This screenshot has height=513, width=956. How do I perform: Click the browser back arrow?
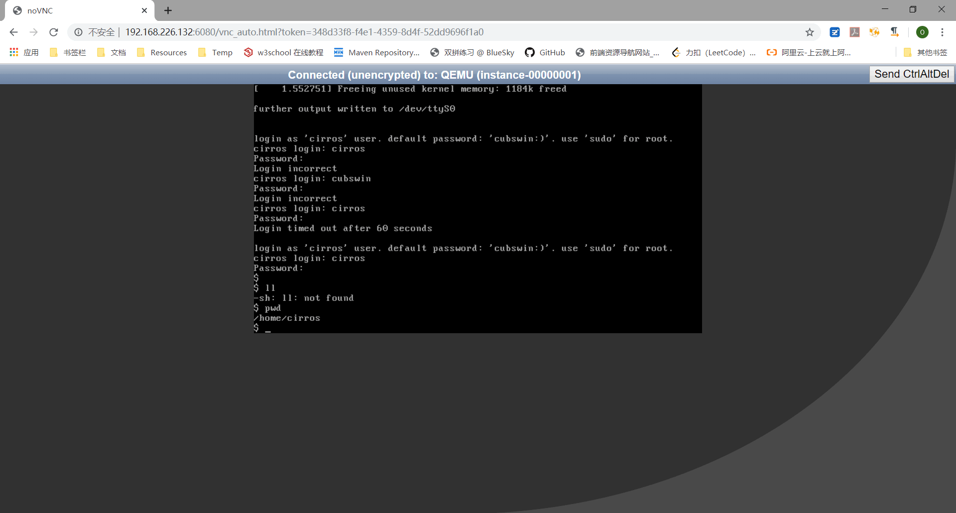pyautogui.click(x=13, y=32)
